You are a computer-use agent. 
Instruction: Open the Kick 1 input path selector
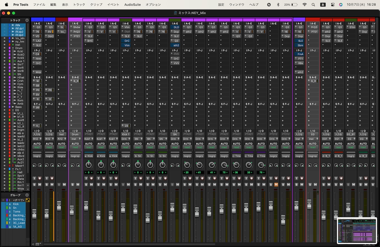(126, 134)
